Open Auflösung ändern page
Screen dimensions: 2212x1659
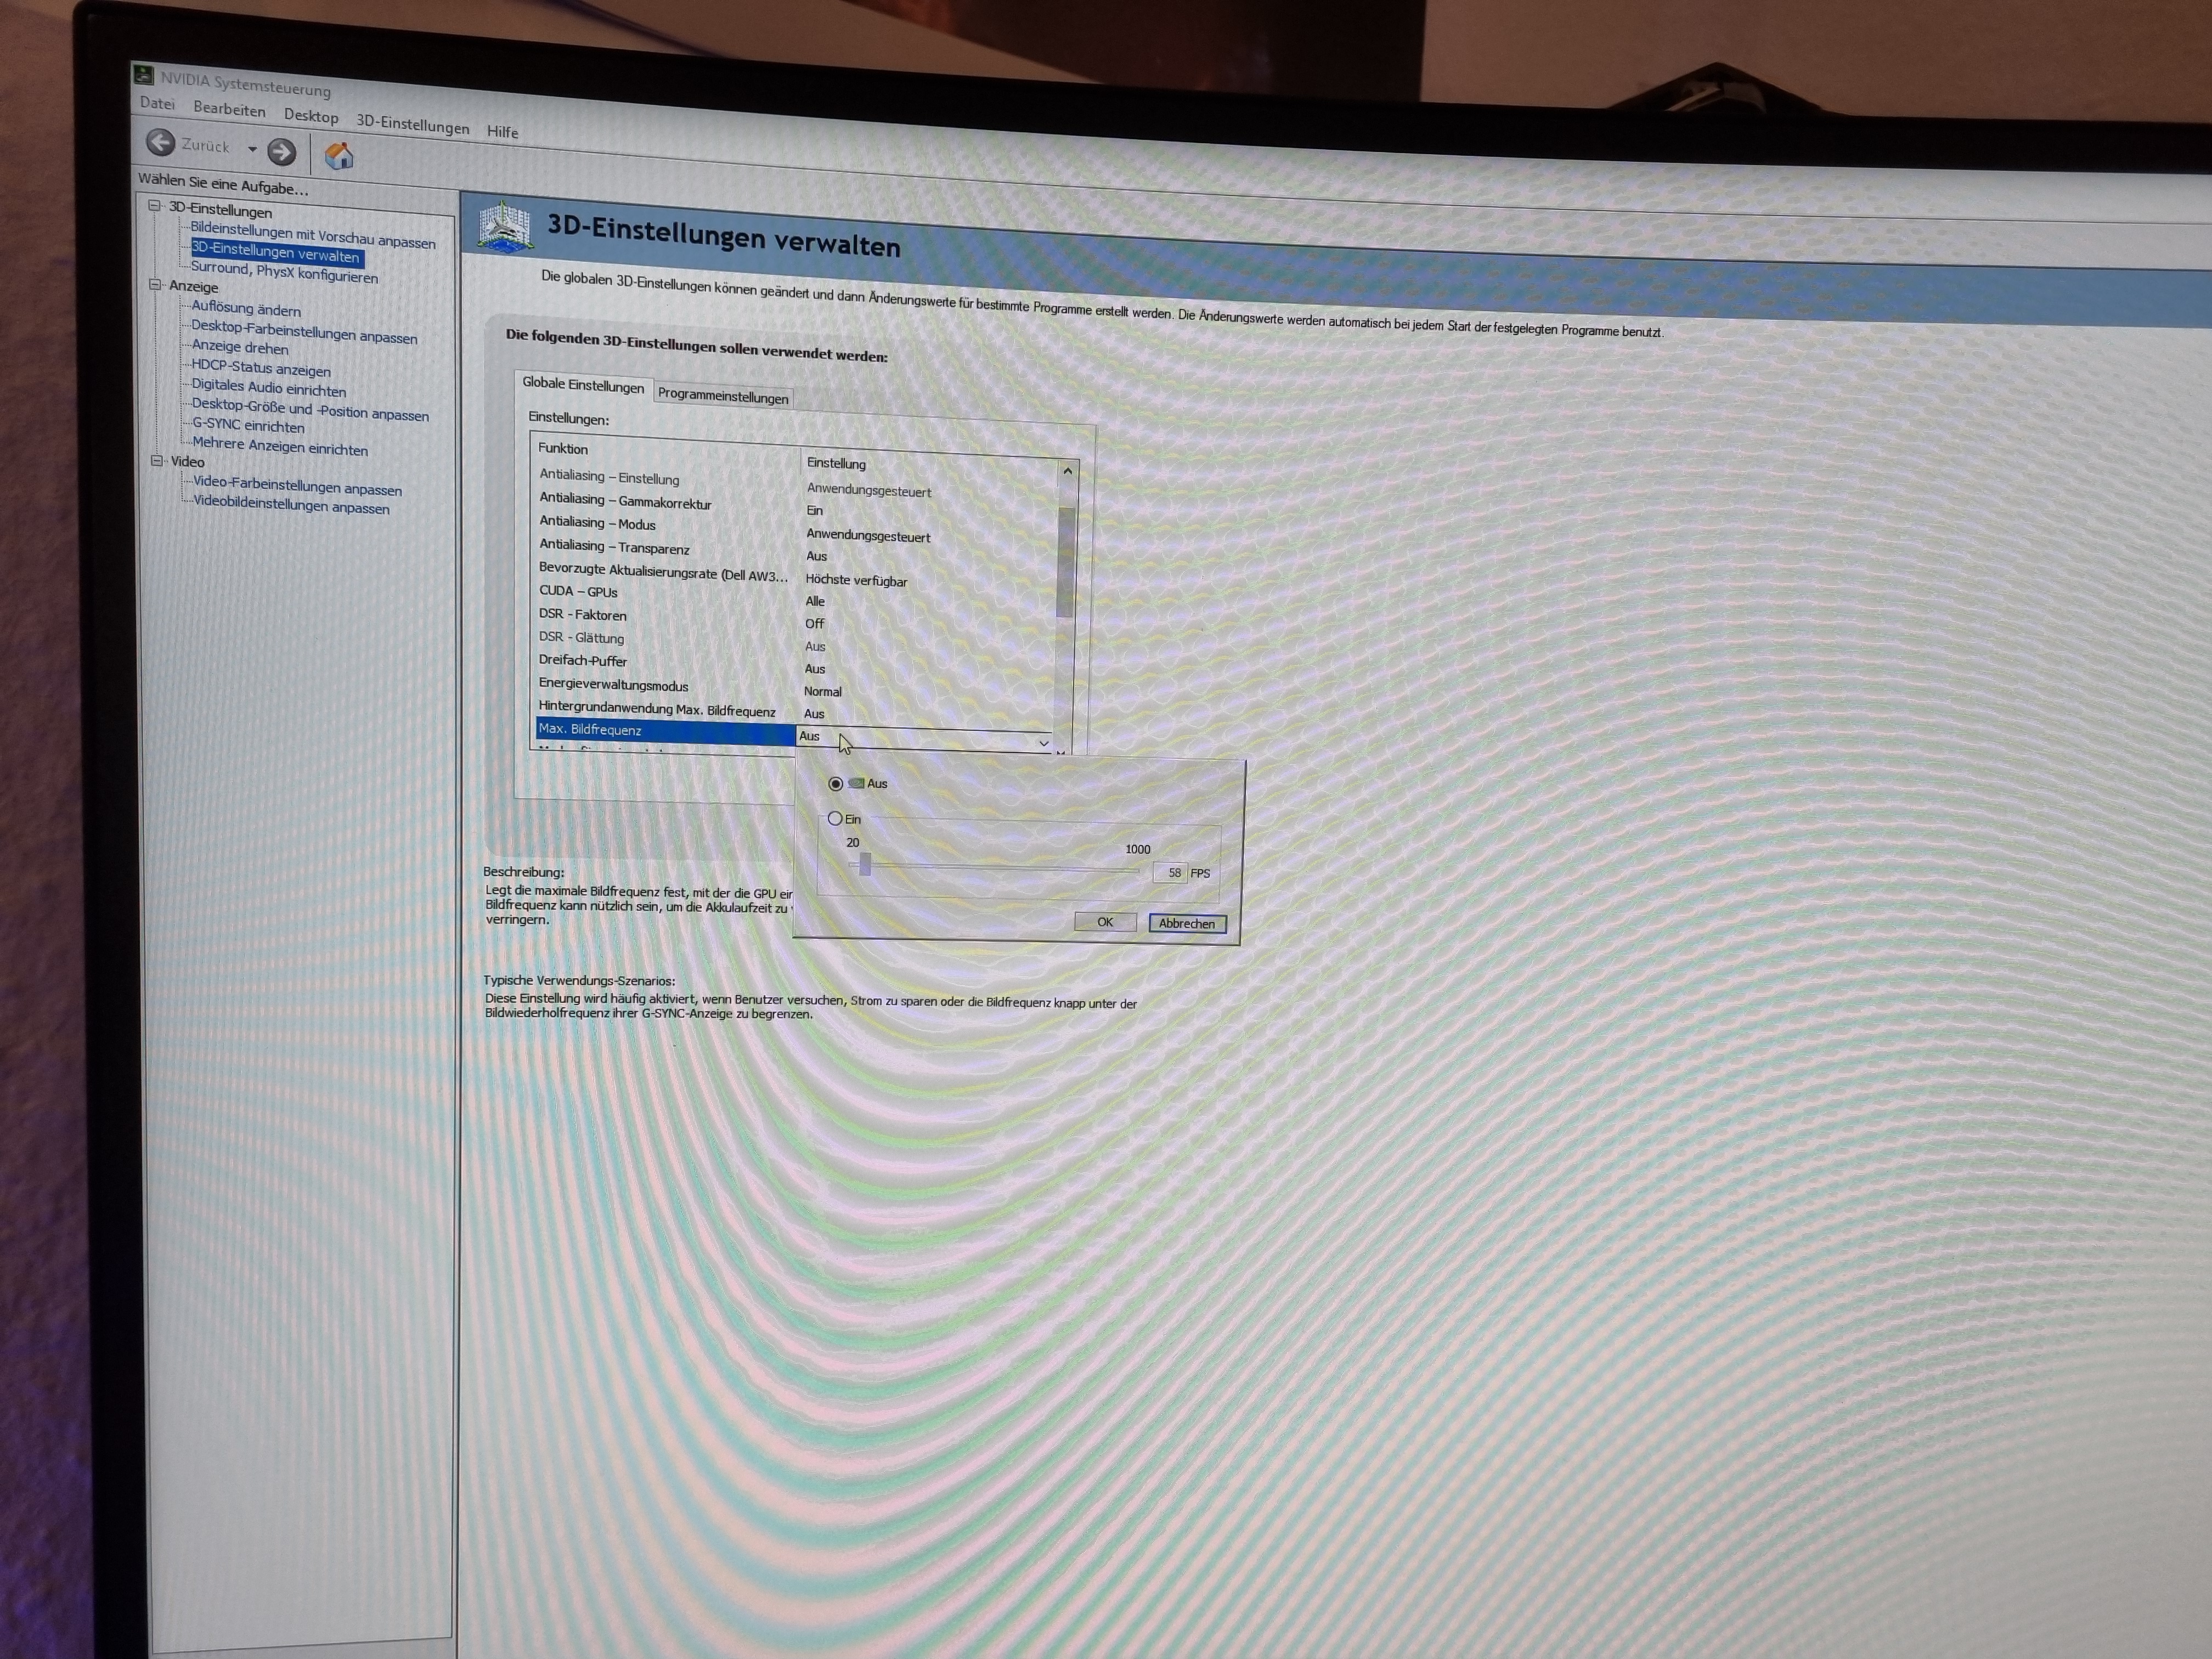[x=246, y=309]
